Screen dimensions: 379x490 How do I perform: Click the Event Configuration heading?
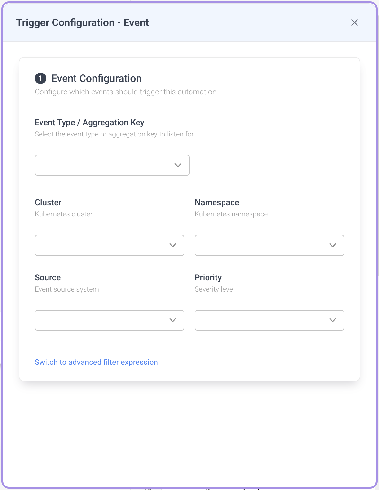(x=96, y=78)
